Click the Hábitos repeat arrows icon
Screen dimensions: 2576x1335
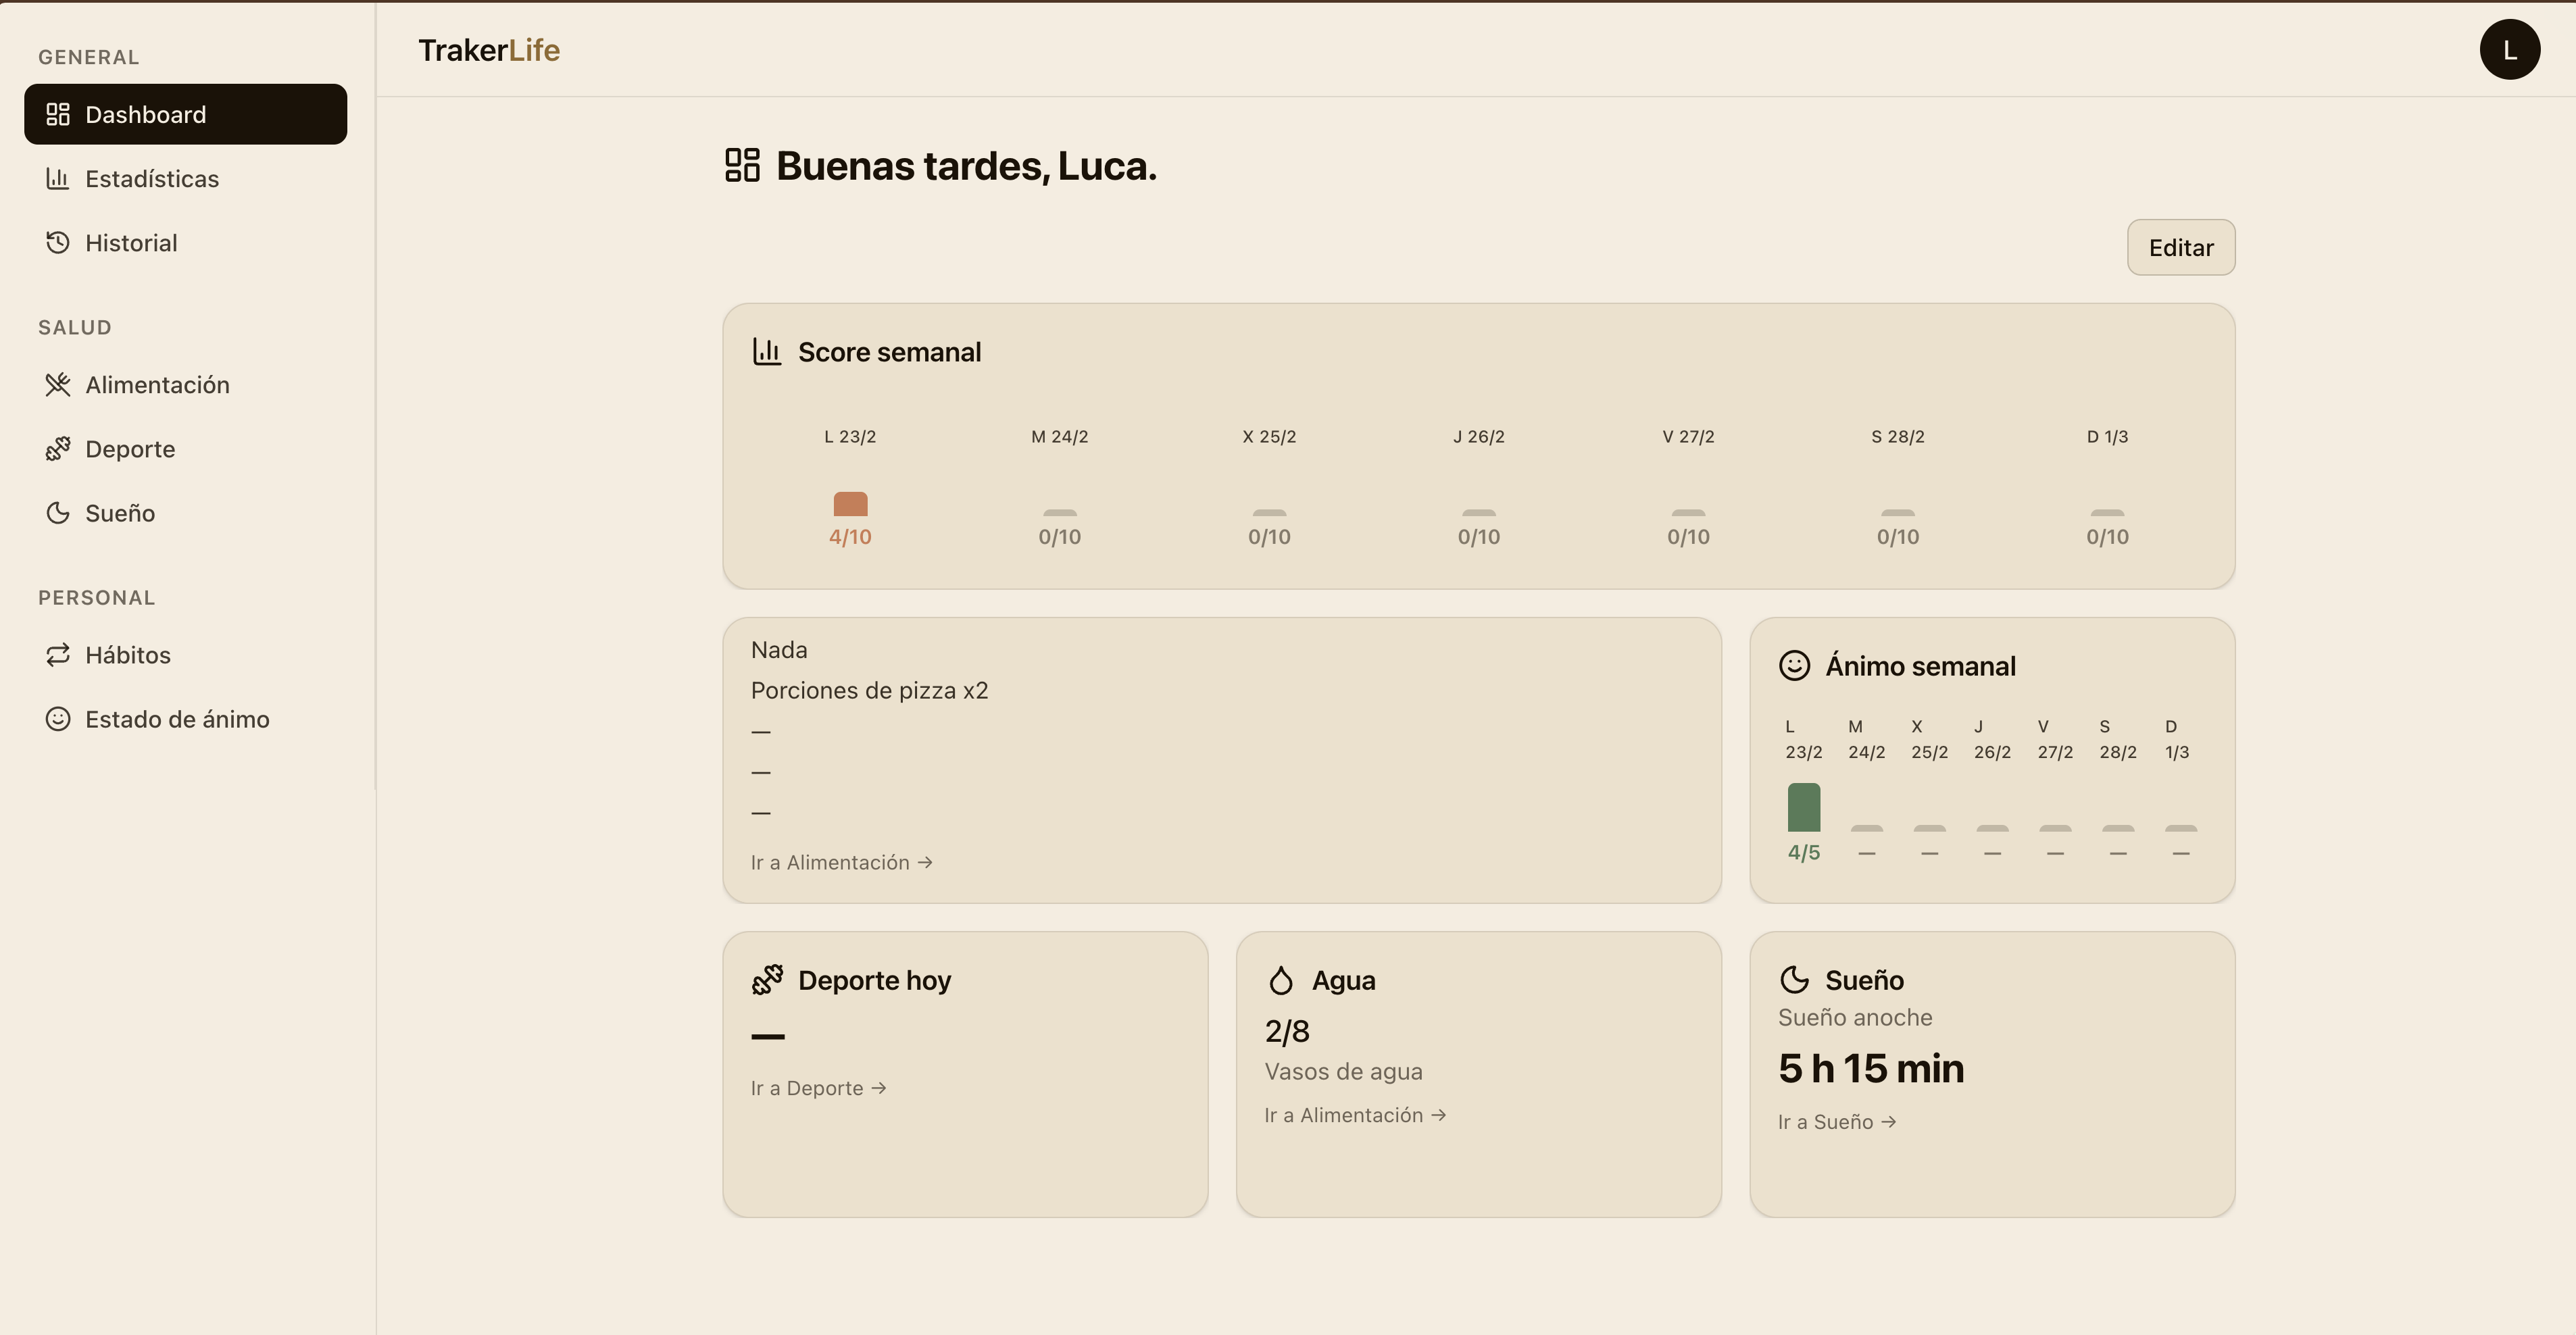pos(58,654)
